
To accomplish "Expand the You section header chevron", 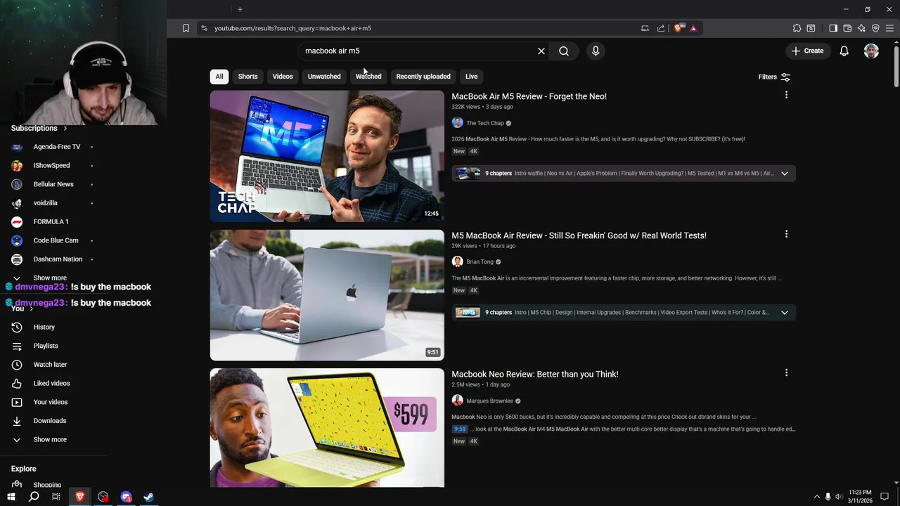I will (31, 309).
